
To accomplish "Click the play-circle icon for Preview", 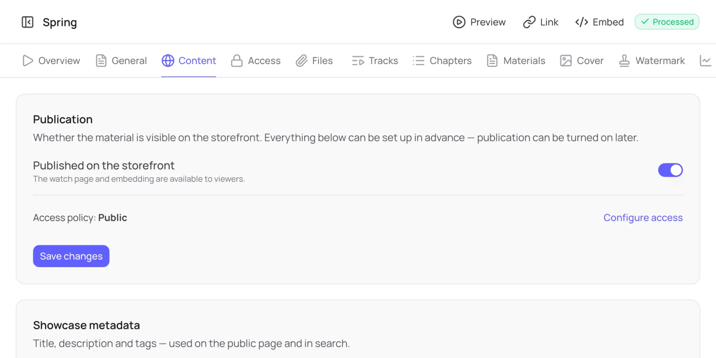I will (459, 22).
